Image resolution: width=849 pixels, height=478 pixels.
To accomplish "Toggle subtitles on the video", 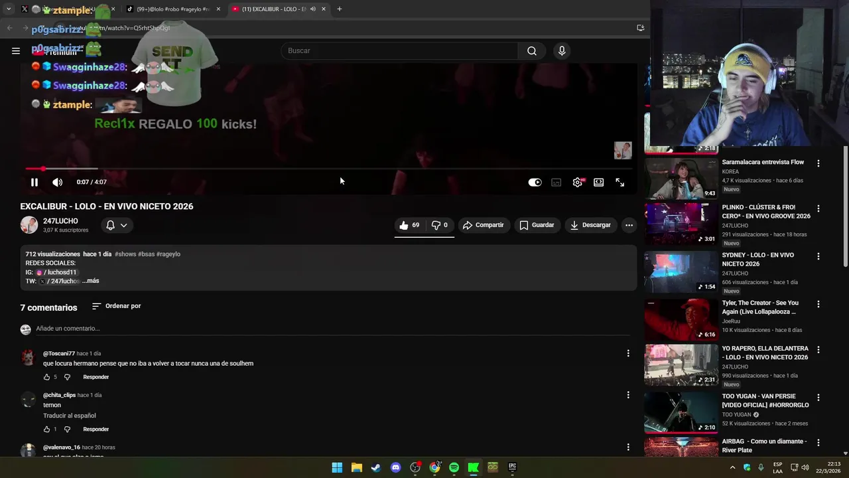I will (556, 183).
